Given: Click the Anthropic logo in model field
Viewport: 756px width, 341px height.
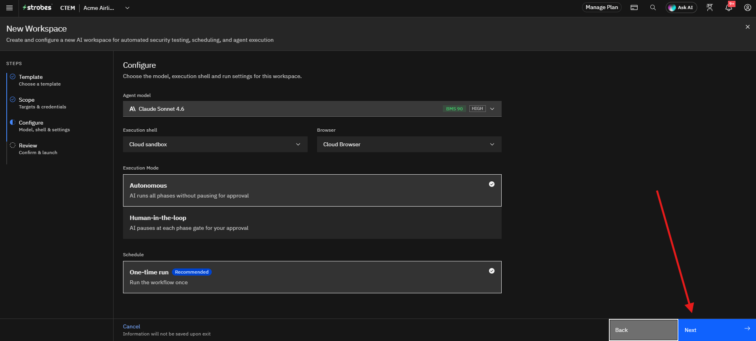Looking at the screenshot, I should (133, 109).
